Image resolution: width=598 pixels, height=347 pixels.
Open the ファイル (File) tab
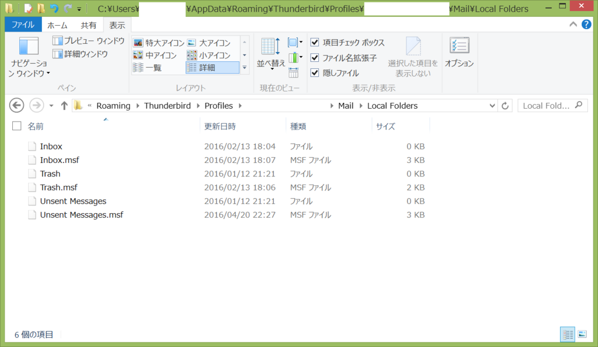point(23,25)
